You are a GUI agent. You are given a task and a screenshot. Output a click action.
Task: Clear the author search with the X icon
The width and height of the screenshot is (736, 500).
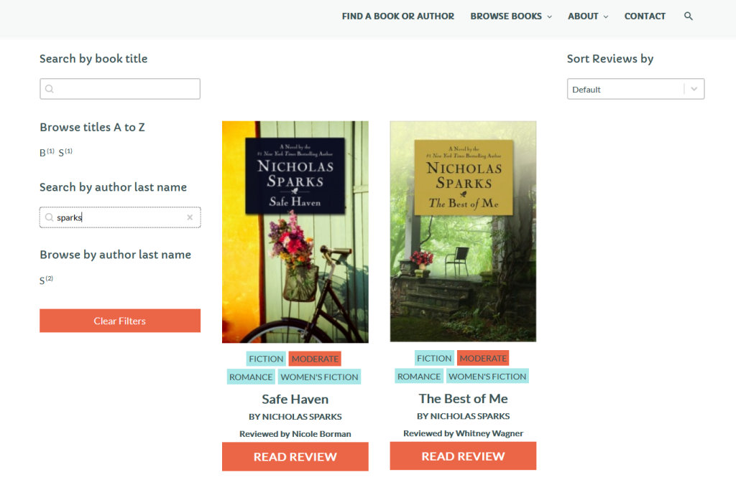click(x=190, y=217)
